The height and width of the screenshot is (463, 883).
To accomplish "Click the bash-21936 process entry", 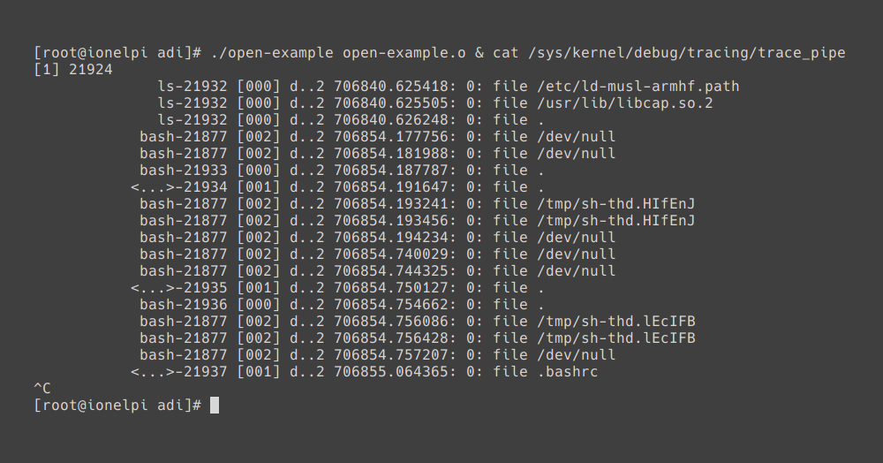I will (184, 305).
